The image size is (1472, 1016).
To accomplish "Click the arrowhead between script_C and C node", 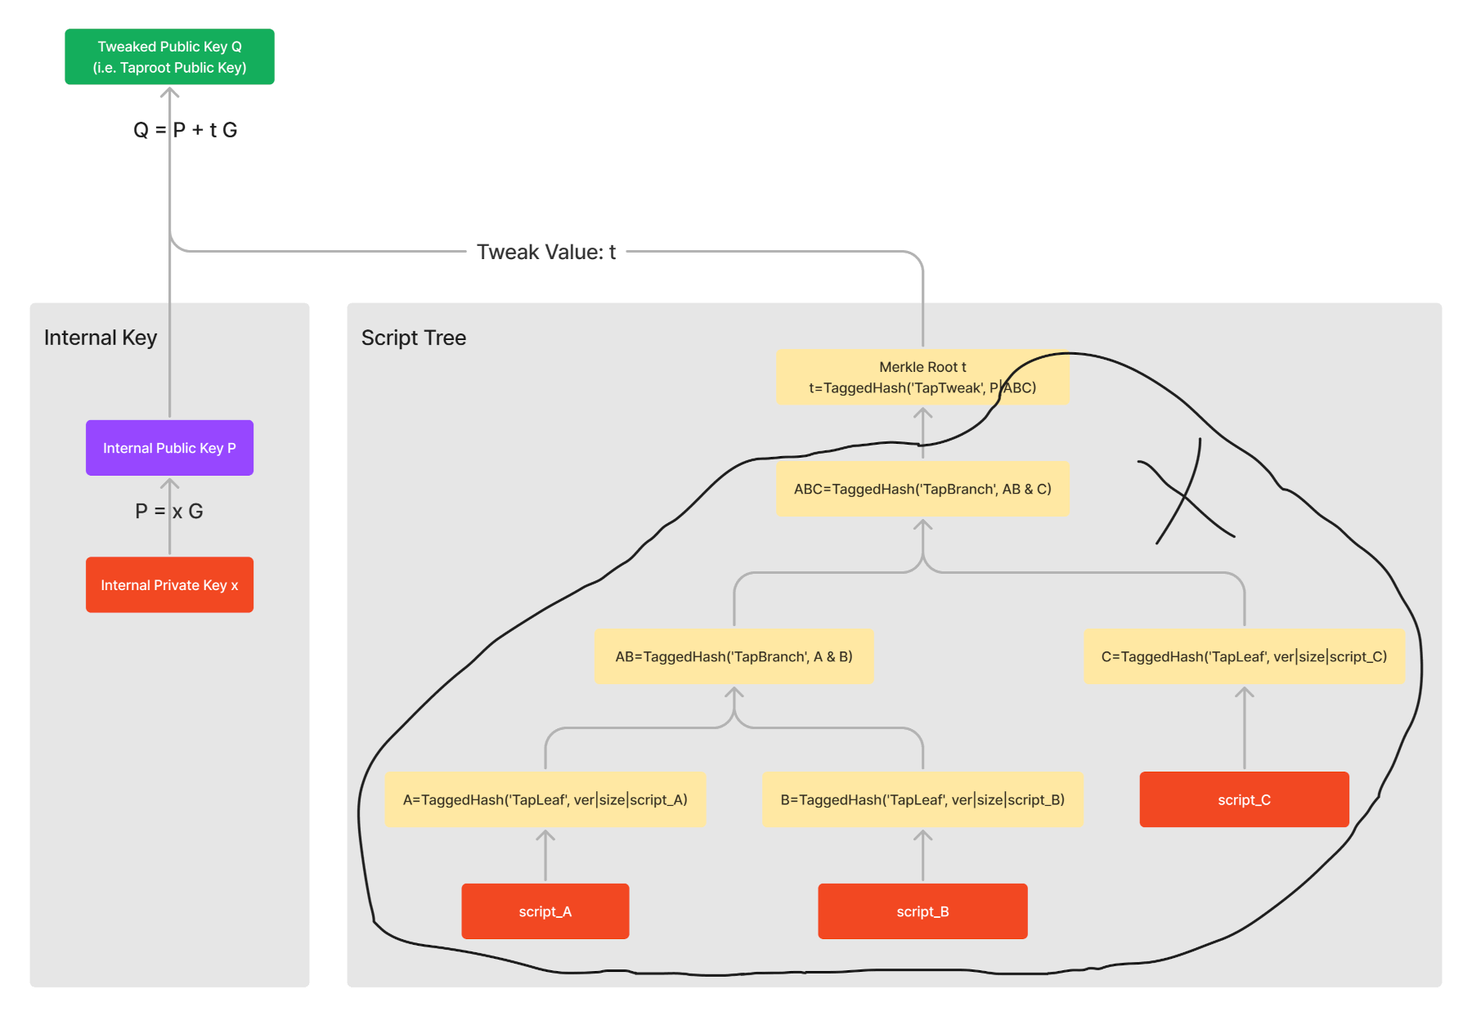I will (1244, 693).
